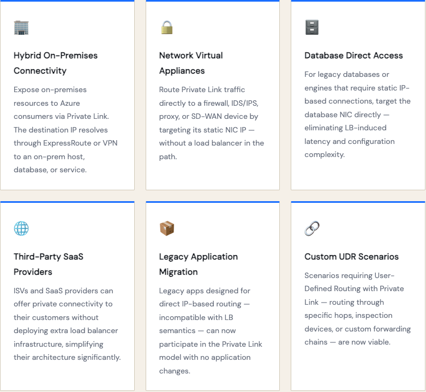Click the file cabinet icon

point(312,27)
